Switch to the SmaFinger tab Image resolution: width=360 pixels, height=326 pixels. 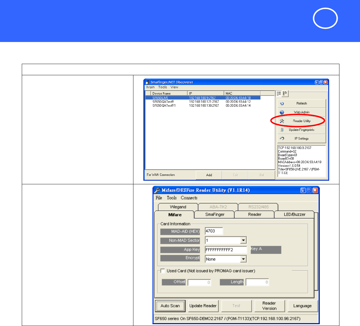pos(215,215)
